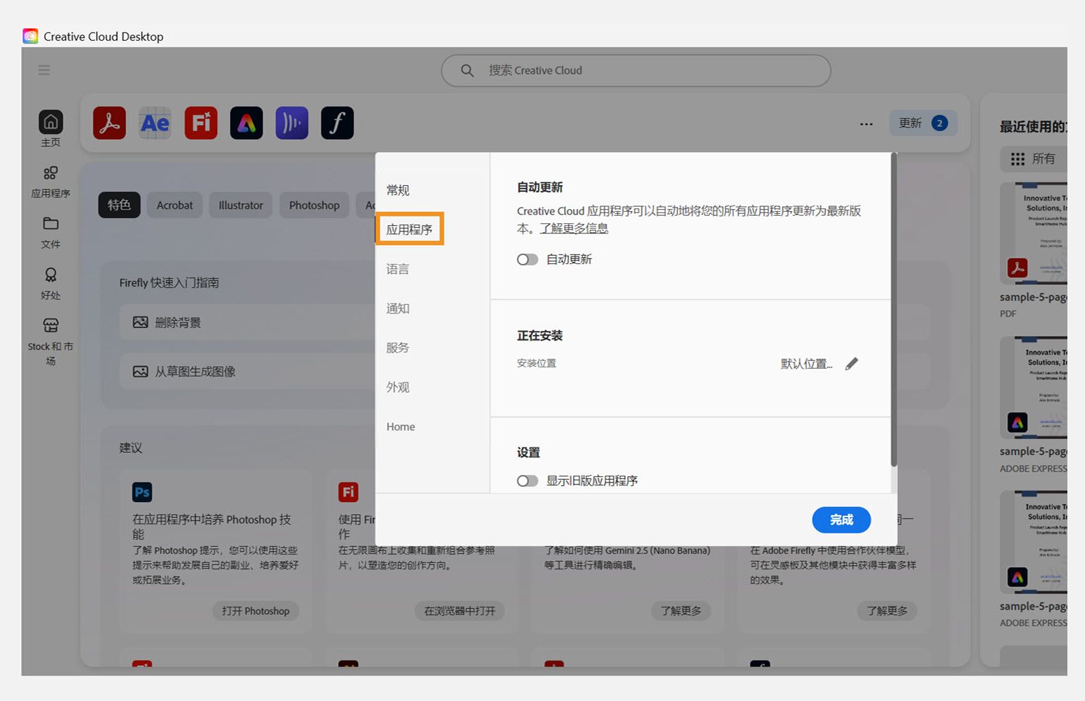Click the 删除背景 Firefly quick action
Screen dimensions: 1085x701
coord(248,322)
